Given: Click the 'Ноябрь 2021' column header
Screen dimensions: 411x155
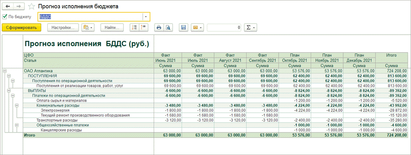Looking at the screenshot, I should 327,60.
